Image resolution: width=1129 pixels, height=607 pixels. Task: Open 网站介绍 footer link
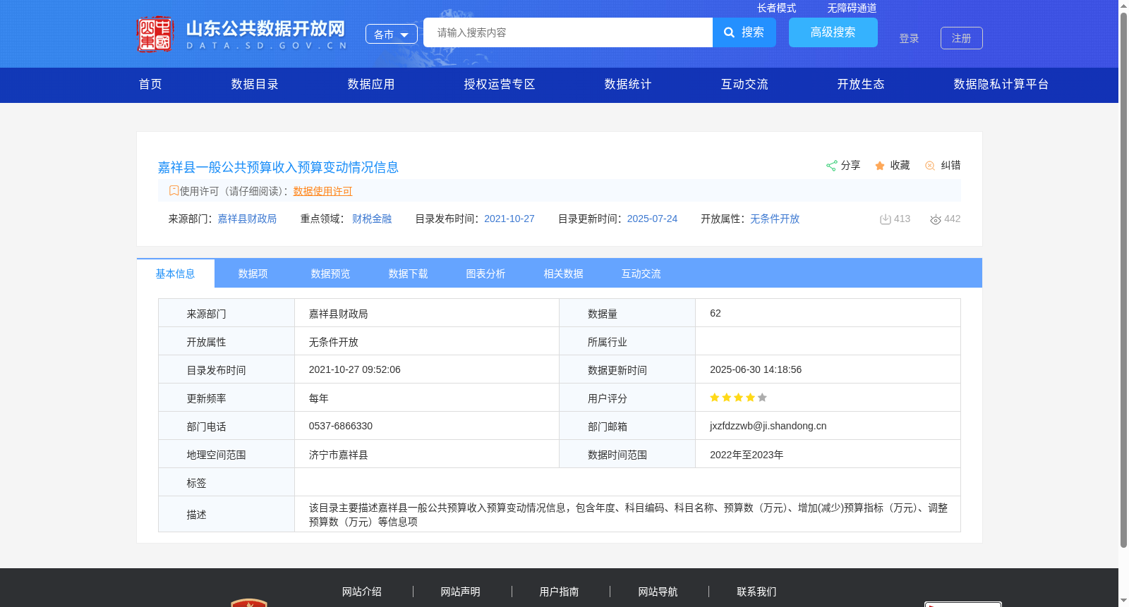click(x=362, y=591)
